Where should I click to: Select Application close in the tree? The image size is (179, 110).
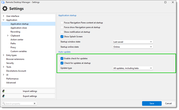point(19,28)
